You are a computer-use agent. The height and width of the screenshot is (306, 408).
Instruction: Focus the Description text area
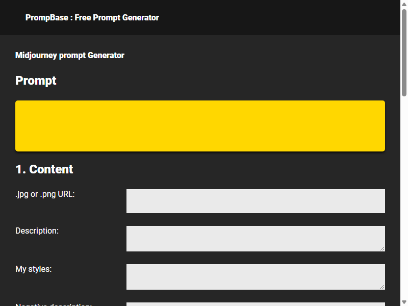pos(256,239)
